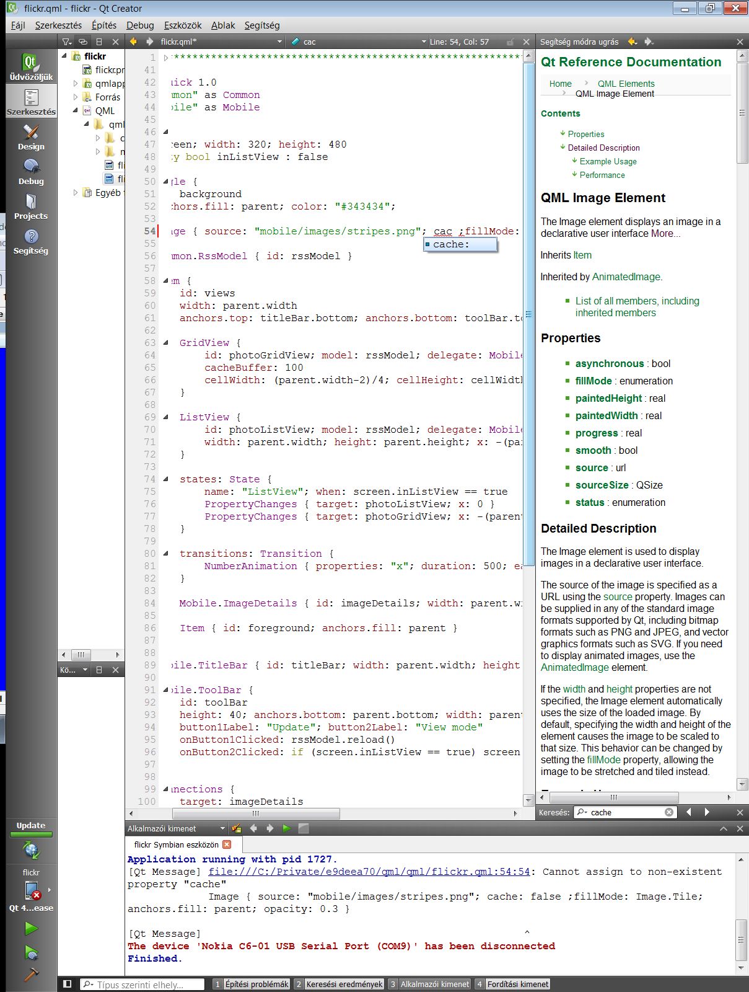Open flickr.qml:54:54 file link in output
Viewport: 749px width, 992px height.
[369, 872]
